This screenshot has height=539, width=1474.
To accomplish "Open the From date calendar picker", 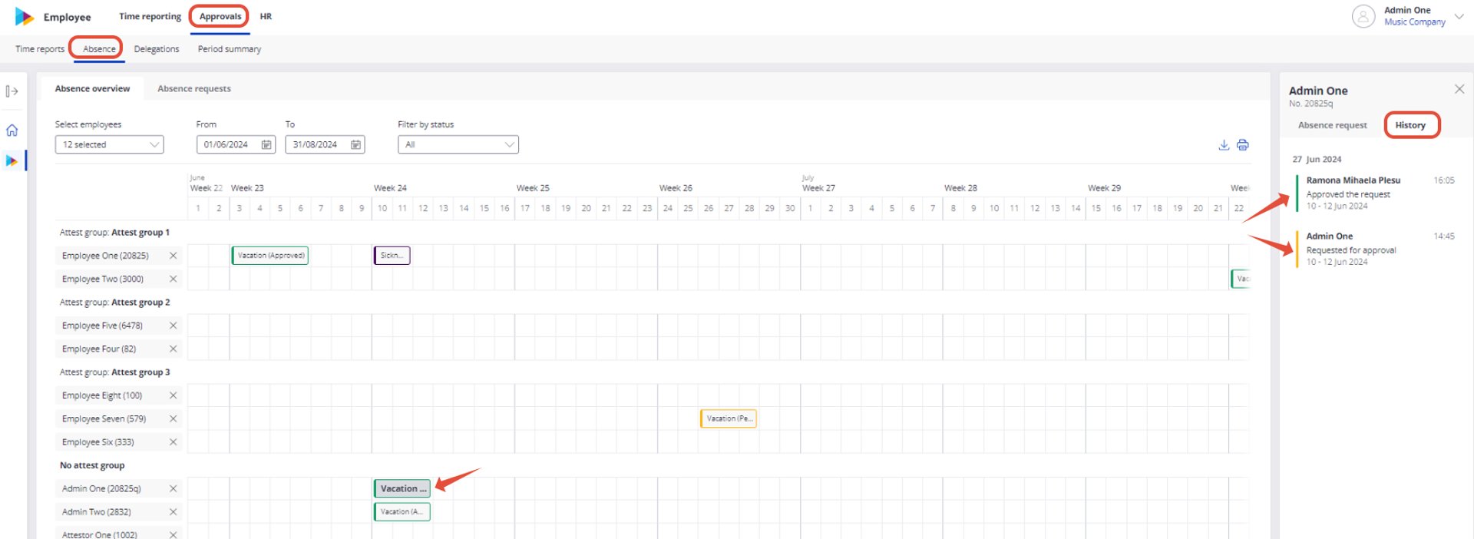I will [x=266, y=144].
